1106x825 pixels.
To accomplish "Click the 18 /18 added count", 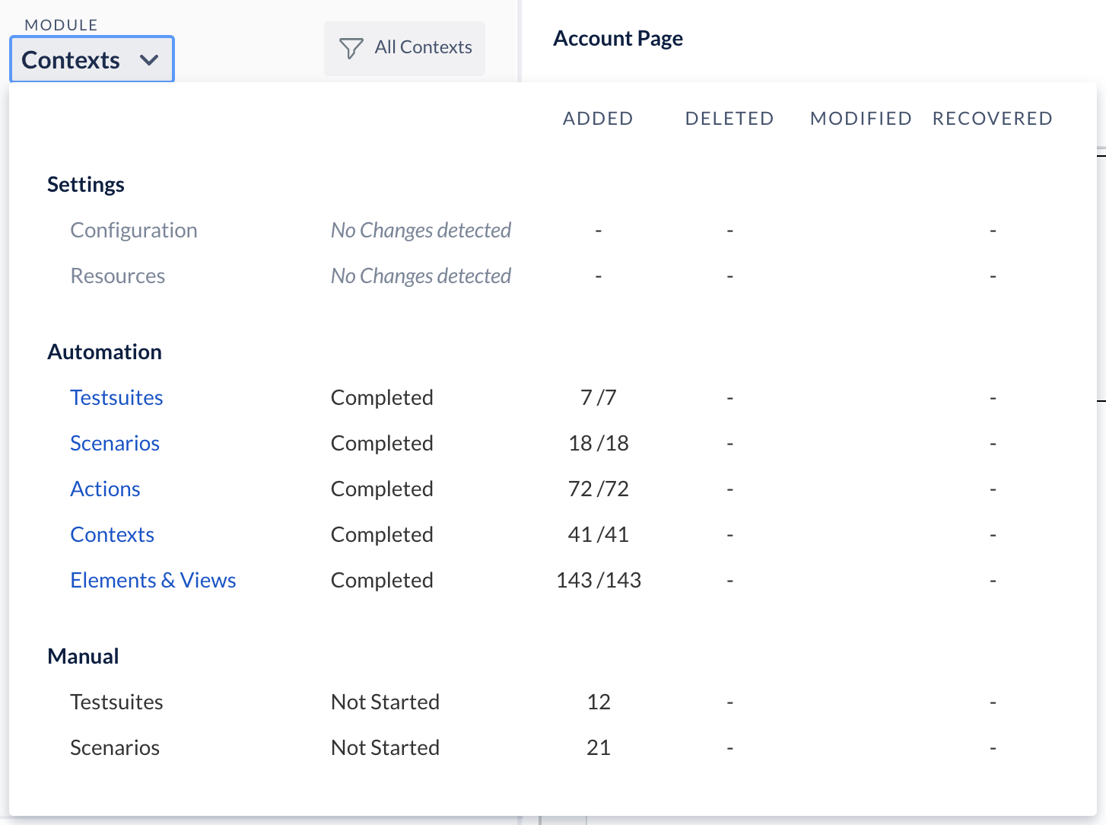I will pyautogui.click(x=599, y=443).
